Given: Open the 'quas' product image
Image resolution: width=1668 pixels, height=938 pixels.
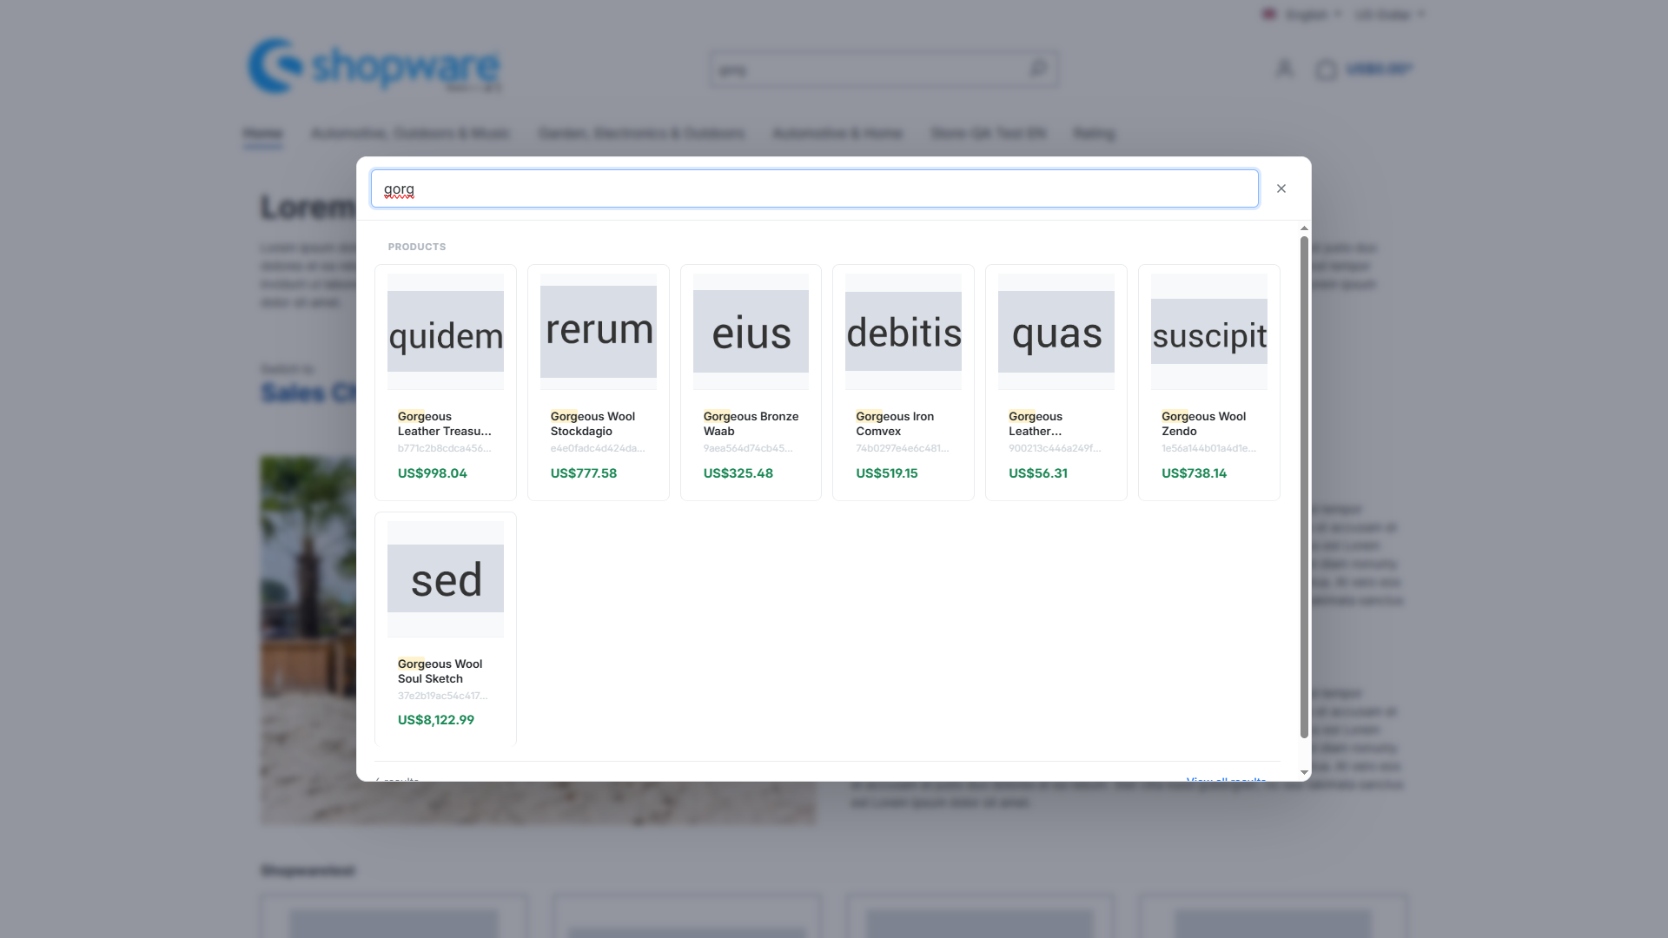Looking at the screenshot, I should point(1056,332).
